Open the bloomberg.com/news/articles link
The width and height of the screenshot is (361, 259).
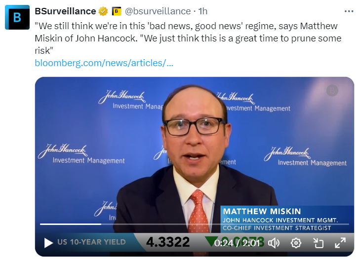coord(104,63)
